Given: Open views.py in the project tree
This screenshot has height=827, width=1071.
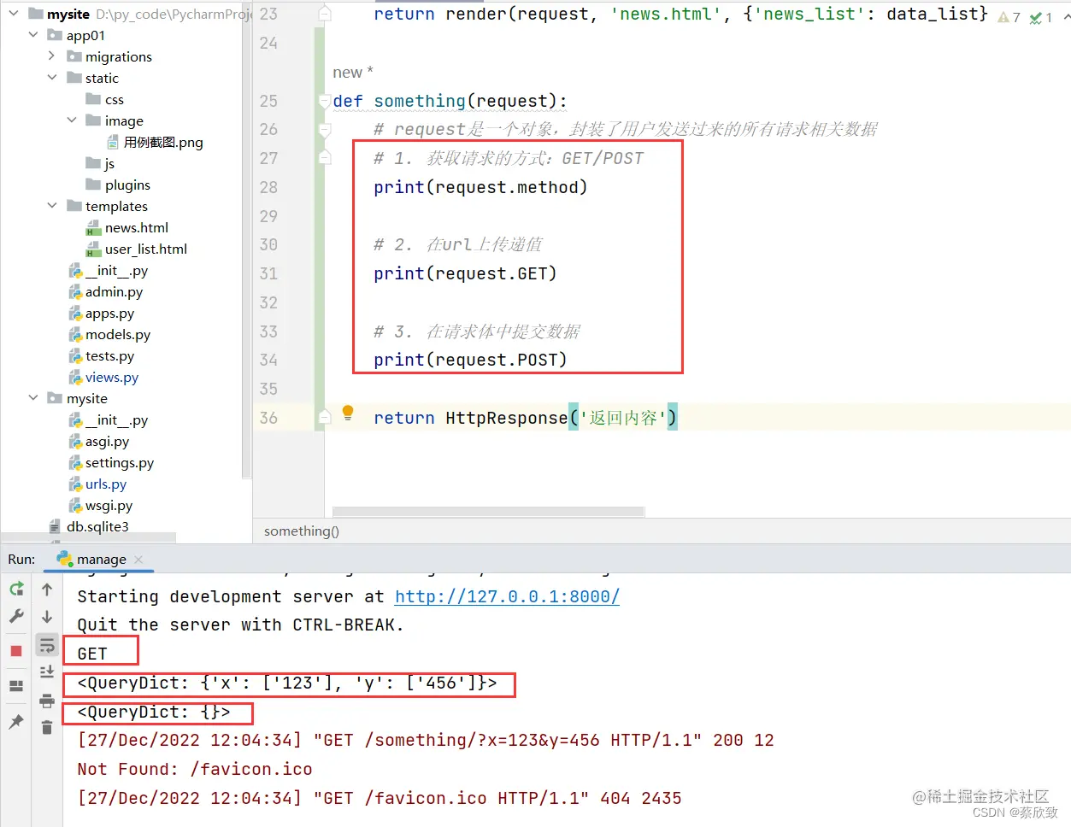Looking at the screenshot, I should 111,377.
